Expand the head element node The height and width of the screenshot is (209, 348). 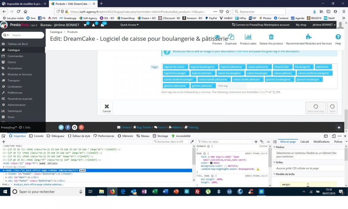point(4,167)
